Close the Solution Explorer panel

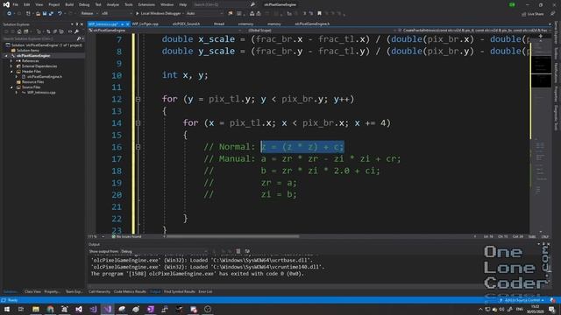[x=82, y=24]
